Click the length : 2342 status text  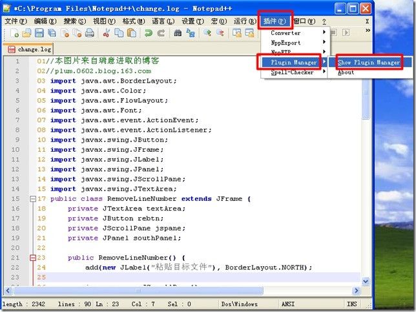[x=24, y=304]
